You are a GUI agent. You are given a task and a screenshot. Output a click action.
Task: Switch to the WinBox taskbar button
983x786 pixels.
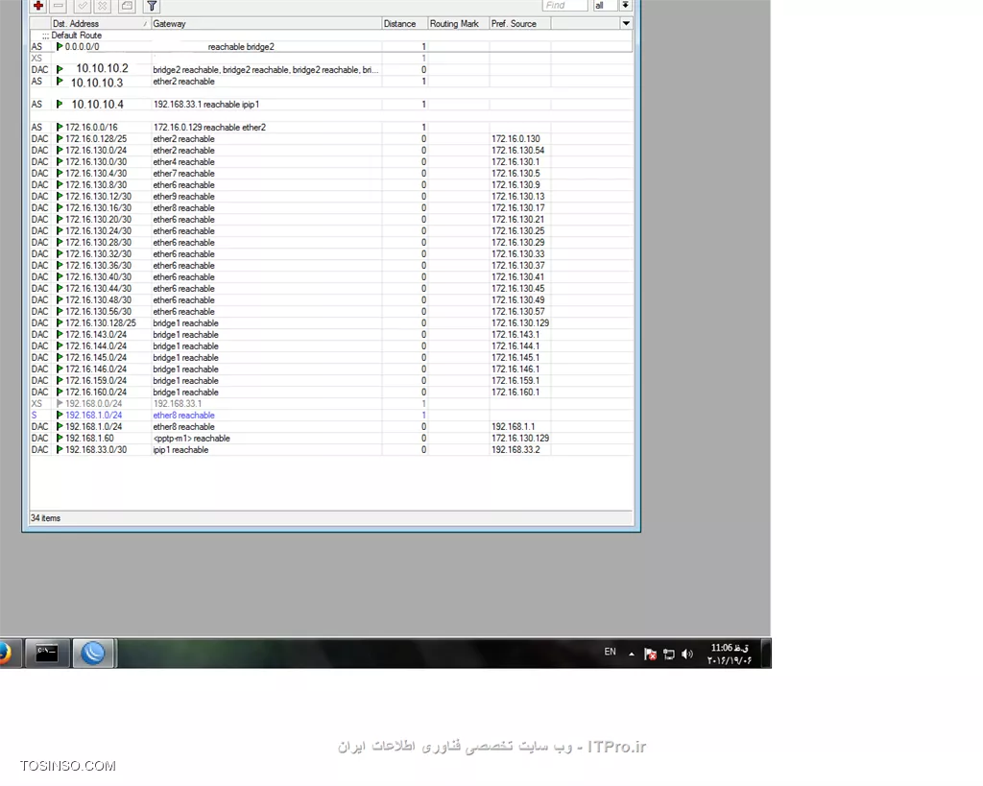click(93, 654)
